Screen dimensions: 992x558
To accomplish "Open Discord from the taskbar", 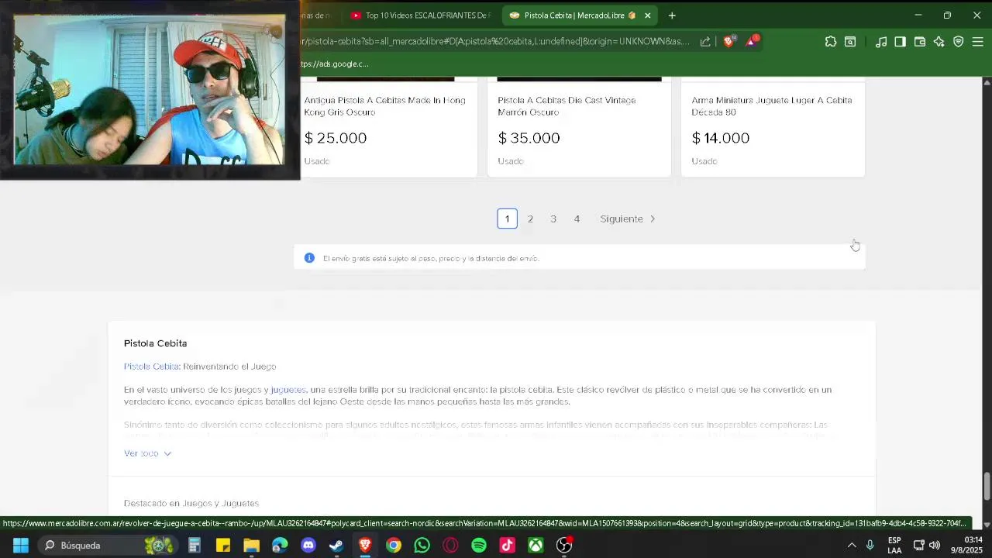I will (308, 546).
